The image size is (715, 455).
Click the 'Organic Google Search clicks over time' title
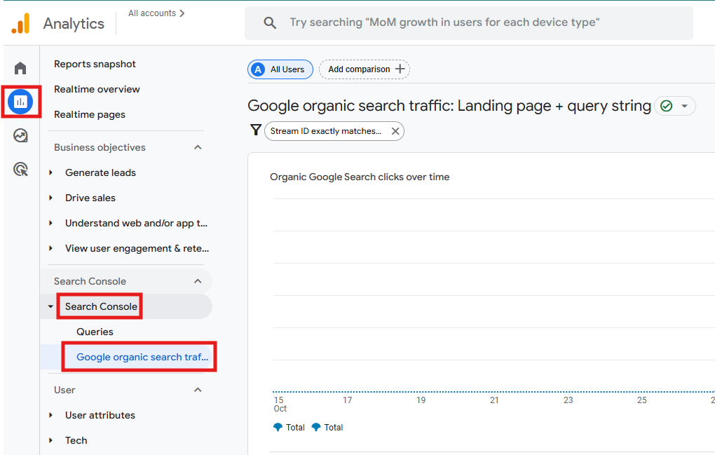pos(360,177)
